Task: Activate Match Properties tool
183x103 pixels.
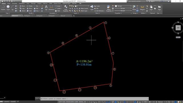Action: pos(109,8)
